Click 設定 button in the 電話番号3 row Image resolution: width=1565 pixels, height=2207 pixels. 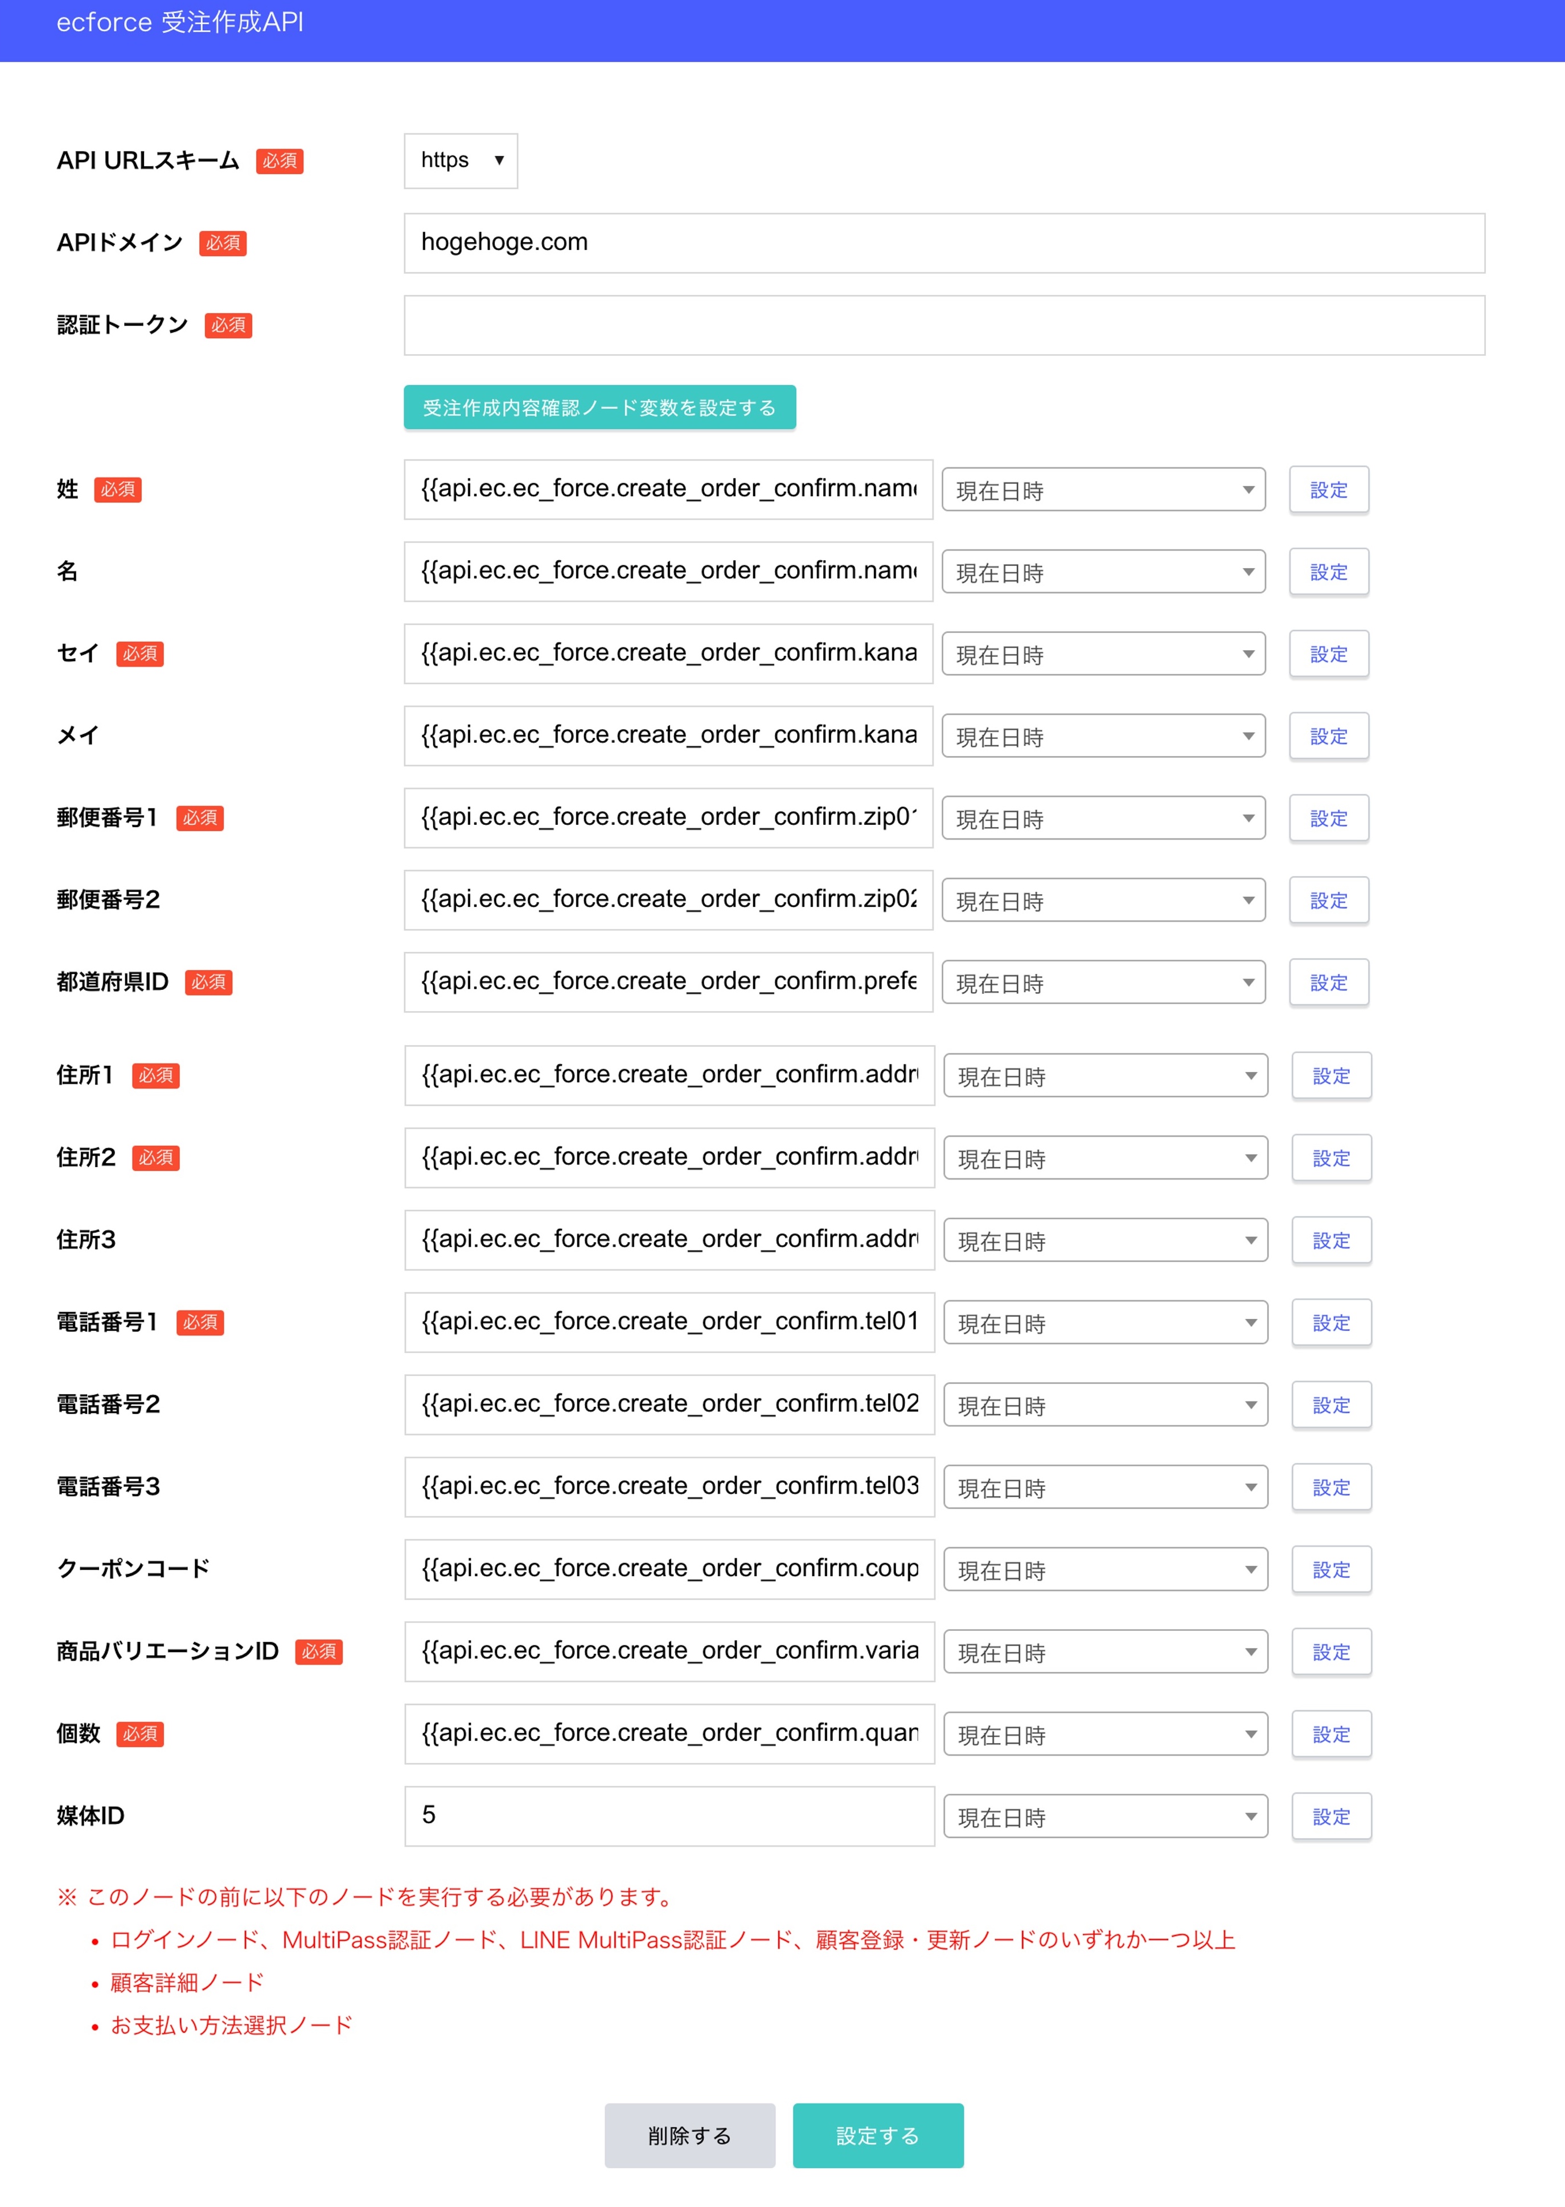tap(1331, 1487)
